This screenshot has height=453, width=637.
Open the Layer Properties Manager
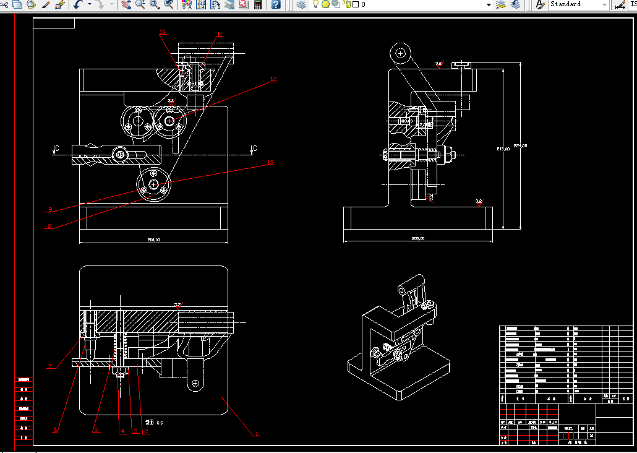pos(301,4)
